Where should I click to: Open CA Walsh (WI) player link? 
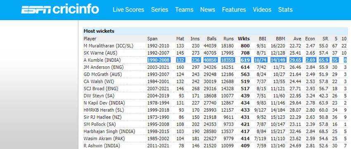[99, 81]
